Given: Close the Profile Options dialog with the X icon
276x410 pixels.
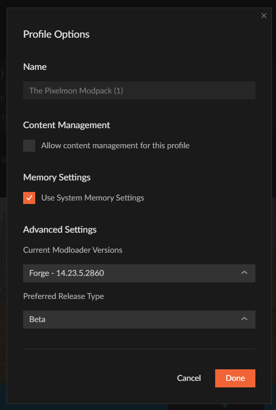Looking at the screenshot, I should [x=264, y=16].
